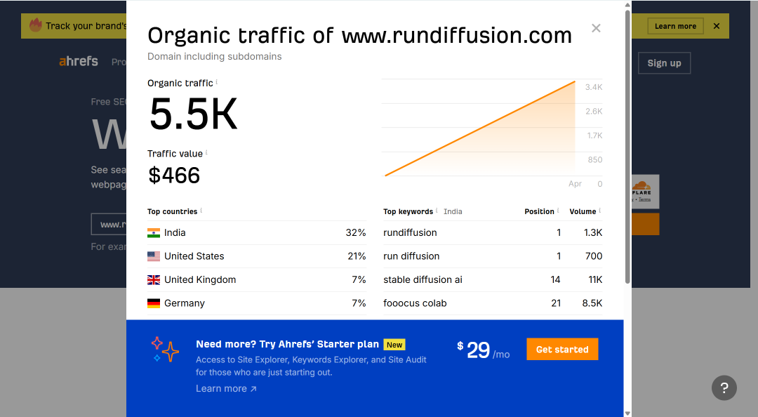Click the Apr chart axis label
The height and width of the screenshot is (417, 758).
(576, 184)
